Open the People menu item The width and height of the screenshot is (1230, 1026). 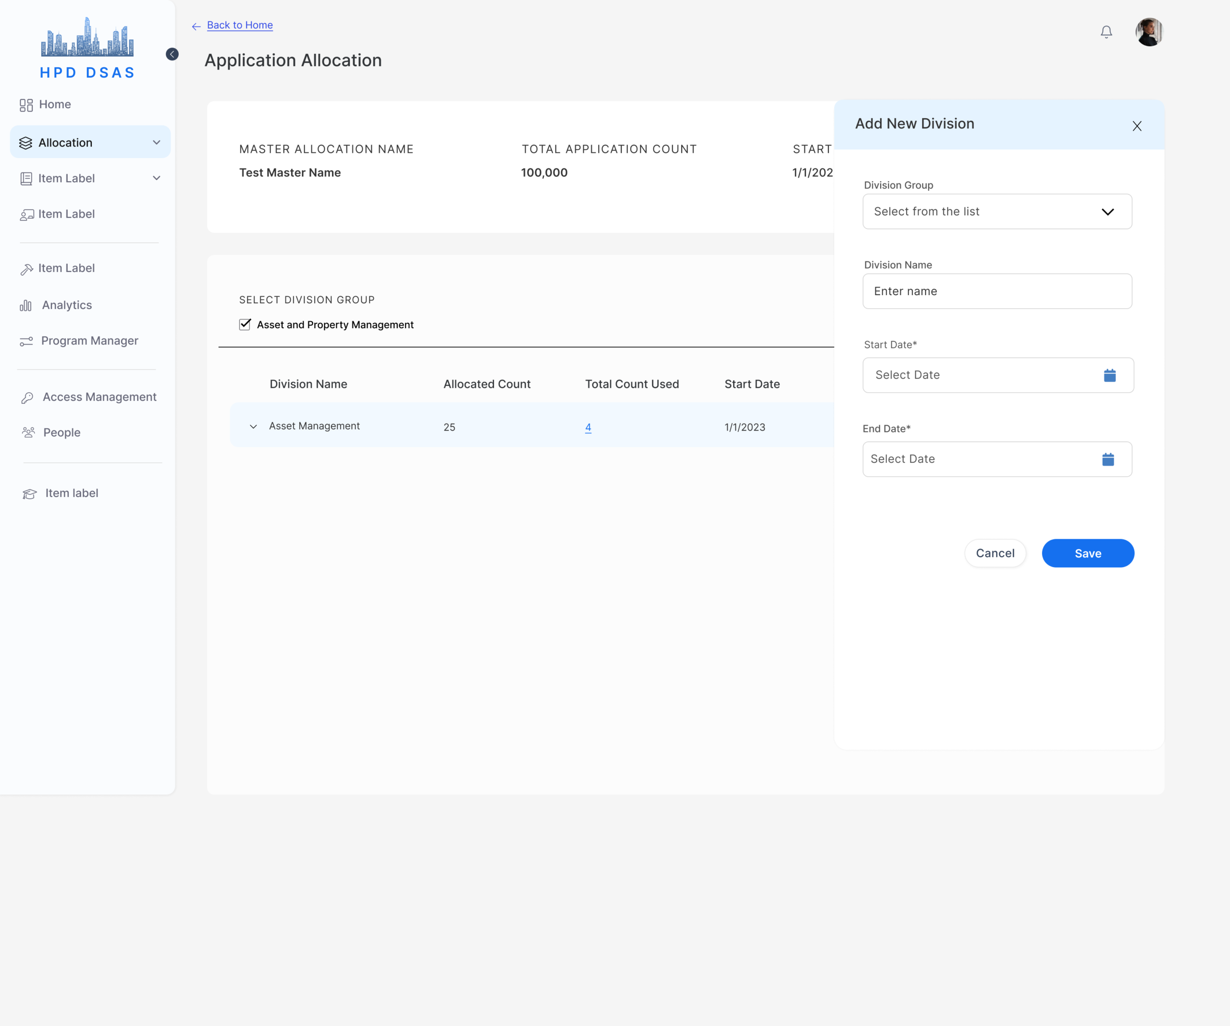tap(61, 433)
